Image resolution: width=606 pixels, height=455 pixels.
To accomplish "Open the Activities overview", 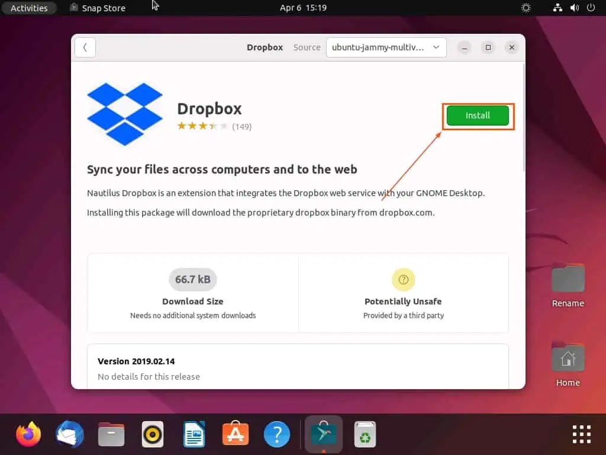I will (28, 8).
